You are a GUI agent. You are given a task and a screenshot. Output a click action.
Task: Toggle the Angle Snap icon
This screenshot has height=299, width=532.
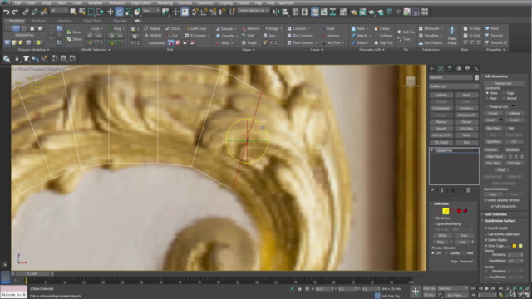[204, 12]
